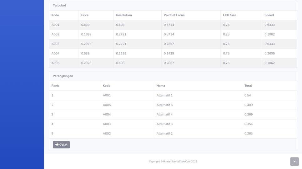Click the total value 0.54
The image size is (302, 169).
point(248,95)
